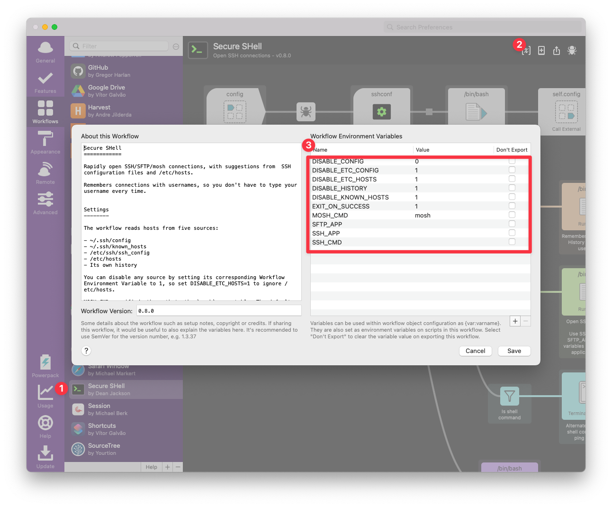Open the Remote preferences pane
The width and height of the screenshot is (612, 507).
pos(45,173)
